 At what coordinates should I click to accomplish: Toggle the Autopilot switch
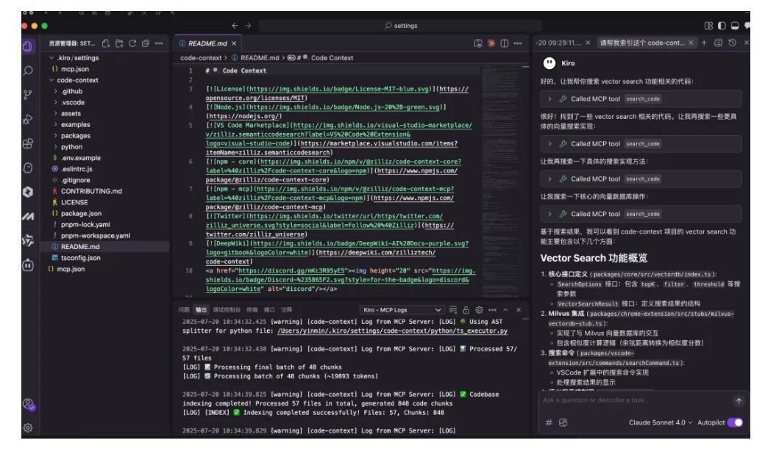(x=735, y=422)
